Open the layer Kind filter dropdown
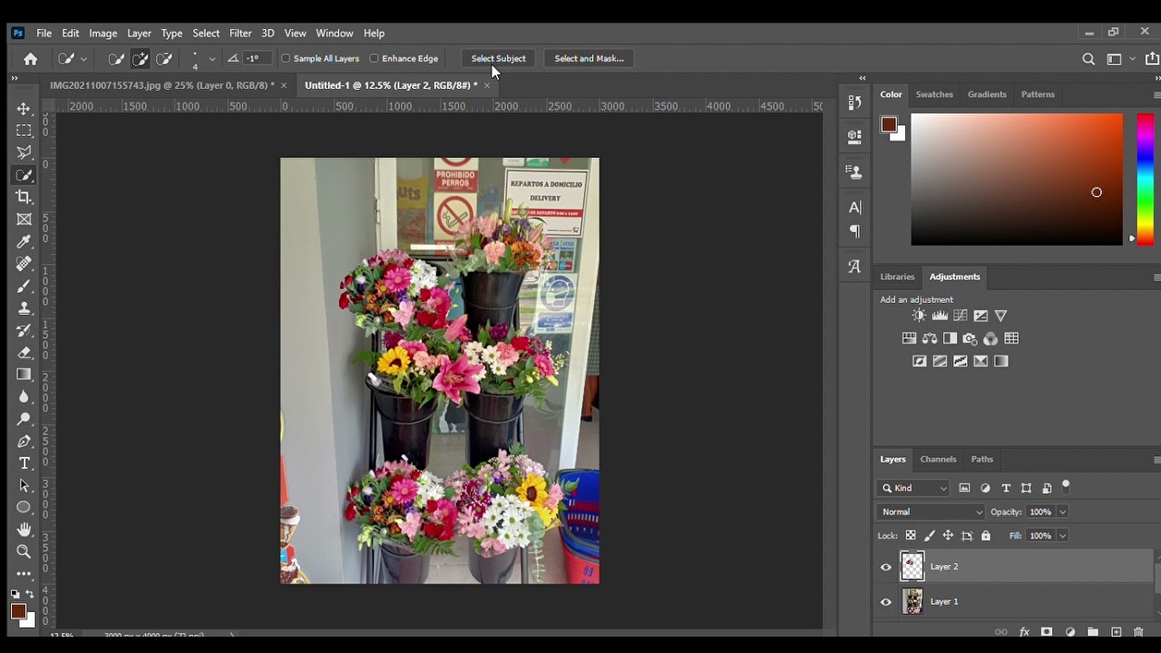The image size is (1161, 653). point(914,488)
